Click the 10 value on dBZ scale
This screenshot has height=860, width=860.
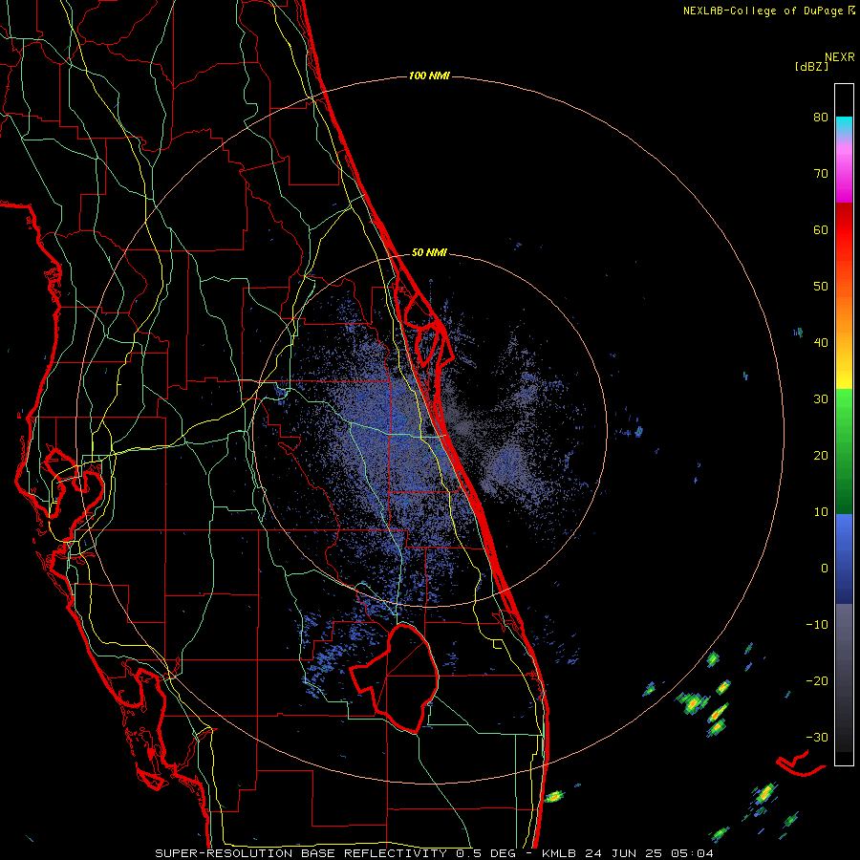[x=821, y=512]
